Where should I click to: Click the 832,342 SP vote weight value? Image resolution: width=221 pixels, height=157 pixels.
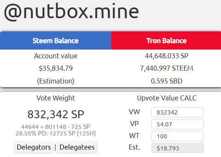[56, 114]
